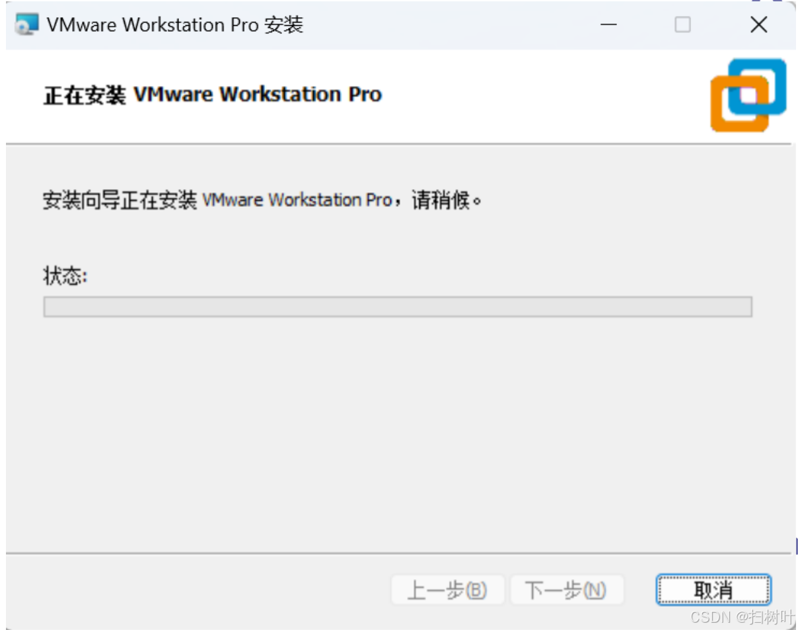Close the VMware Workstation Pro installer window
This screenshot has width=798, height=630.
click(x=759, y=25)
